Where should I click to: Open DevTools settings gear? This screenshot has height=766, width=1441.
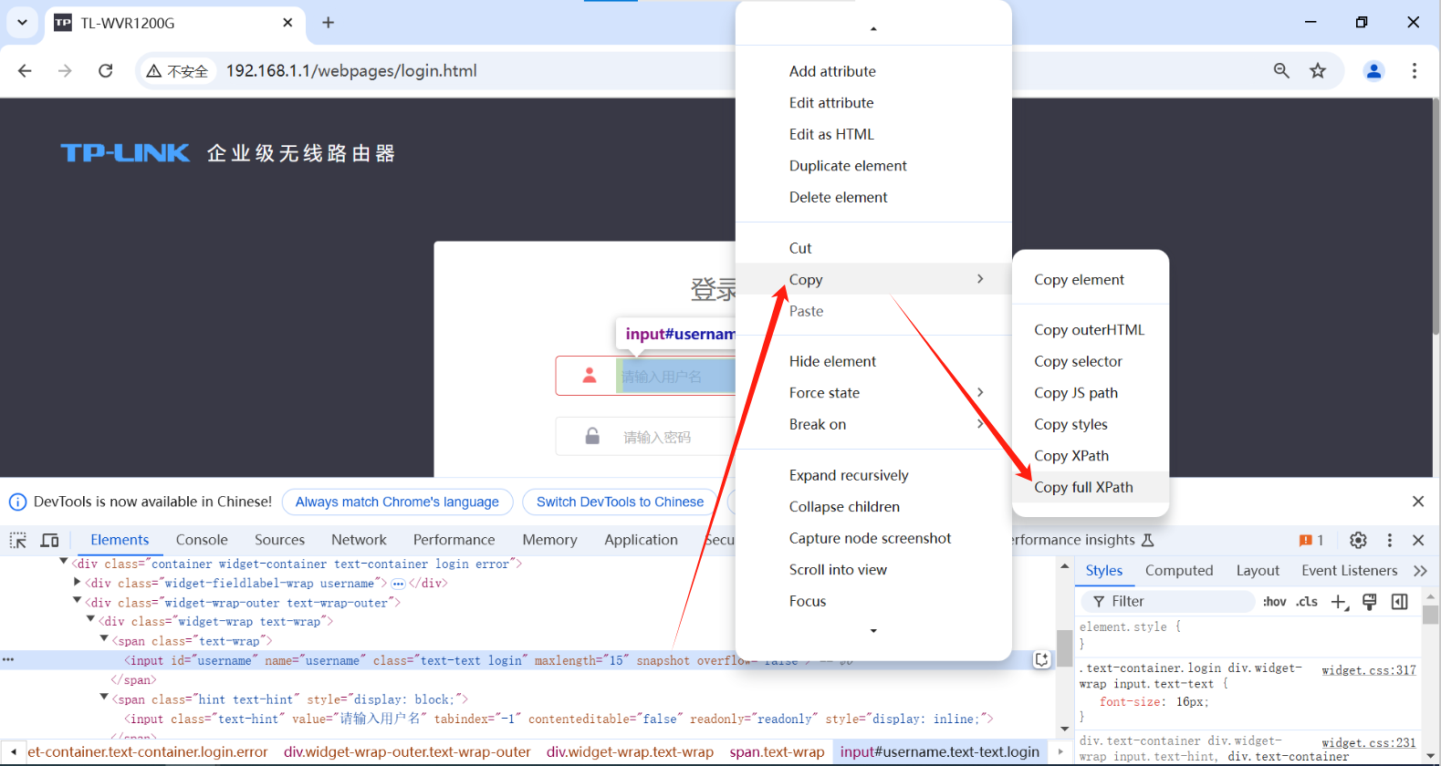tap(1358, 540)
